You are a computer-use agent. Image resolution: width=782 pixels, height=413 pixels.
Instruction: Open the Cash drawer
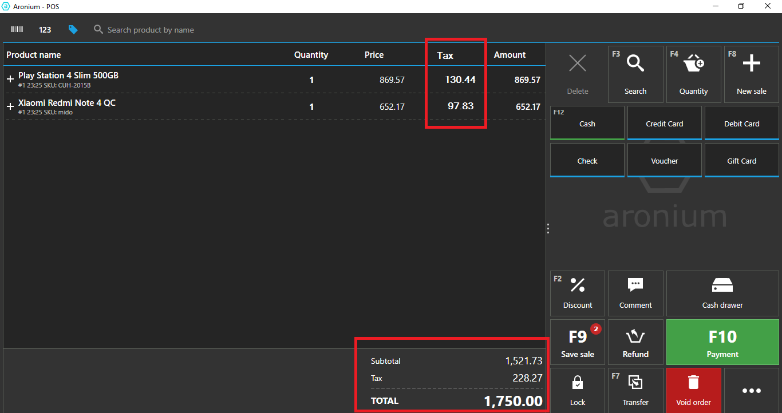[x=722, y=293]
